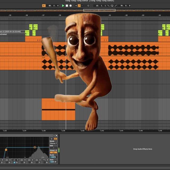Click 1:34 in the time ruler
Image resolution: width=170 pixels, height=170 pixels.
point(24,130)
